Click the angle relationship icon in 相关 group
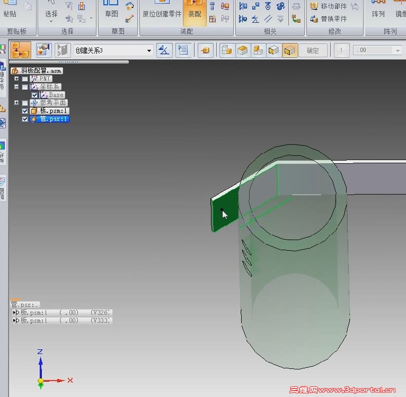Screen dimensions: 406x397 click(255, 19)
